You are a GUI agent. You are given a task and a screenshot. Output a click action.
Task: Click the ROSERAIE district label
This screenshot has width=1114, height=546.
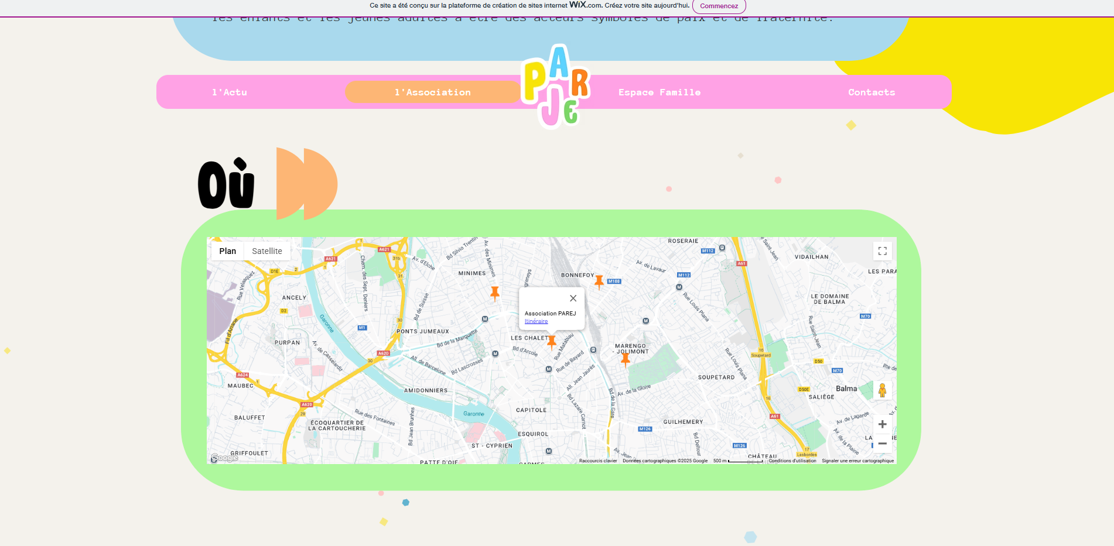(684, 241)
